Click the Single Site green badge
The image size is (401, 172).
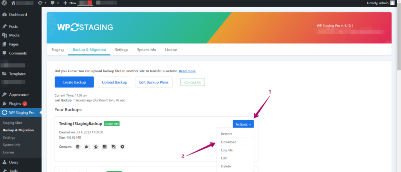[112, 124]
